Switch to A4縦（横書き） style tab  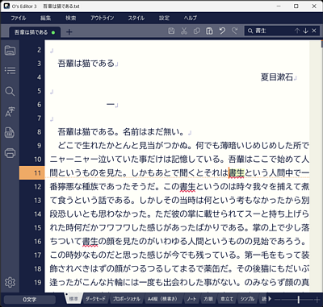(x=163, y=299)
